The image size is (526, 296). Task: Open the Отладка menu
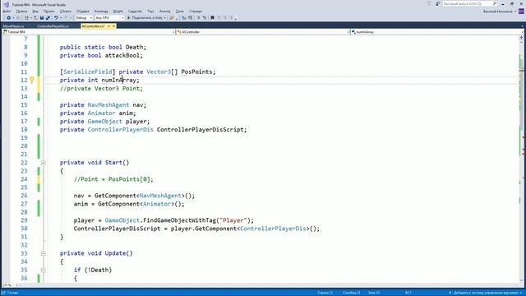(82, 11)
